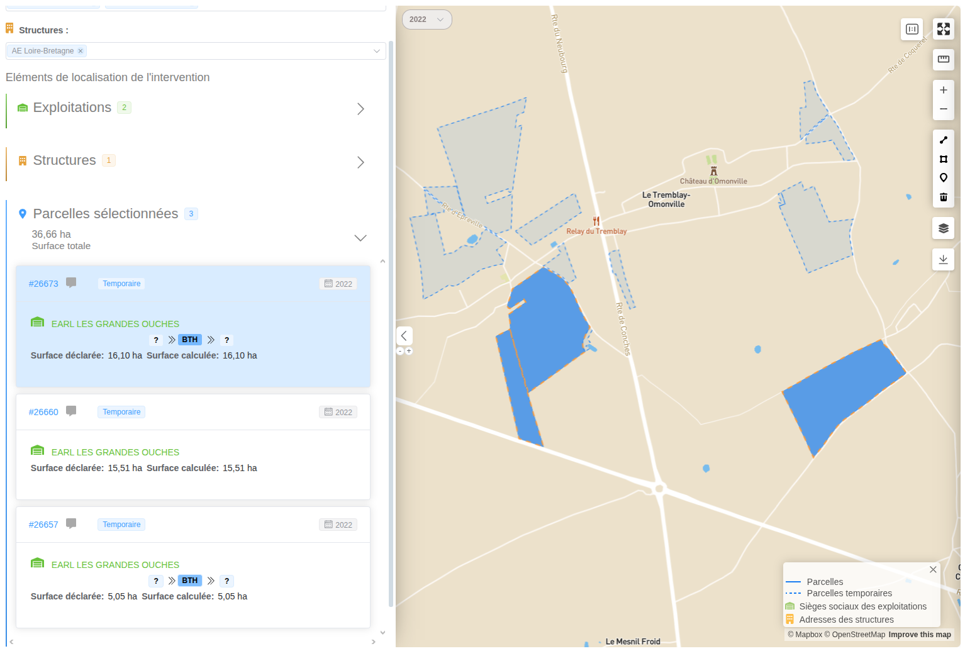965x651 pixels.
Task: Activate the ruler measurement icon
Action: pyautogui.click(x=944, y=60)
